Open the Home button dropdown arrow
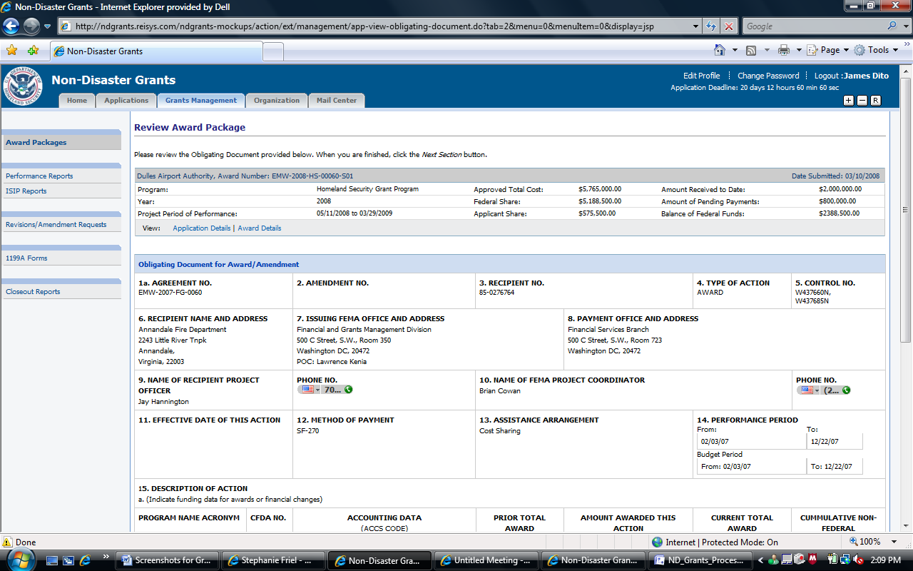The width and height of the screenshot is (913, 571). click(x=735, y=50)
